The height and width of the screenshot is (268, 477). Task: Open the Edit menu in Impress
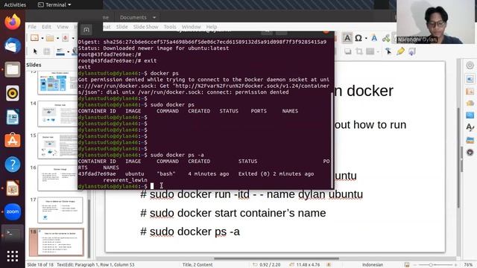coord(46,27)
